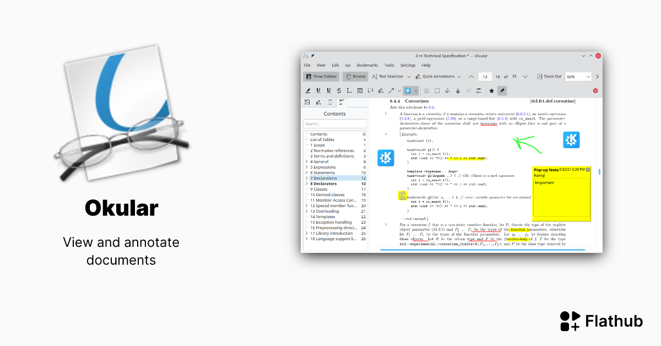The image size is (661, 346).
Task: Add annotation to favorites with star icon
Action: pyautogui.click(x=491, y=90)
